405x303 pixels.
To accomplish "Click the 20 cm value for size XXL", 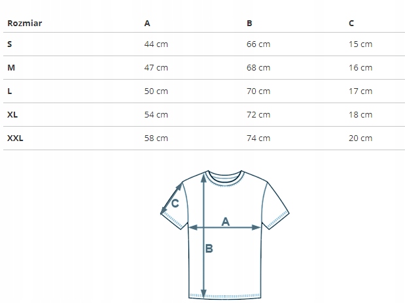I will coord(361,138).
